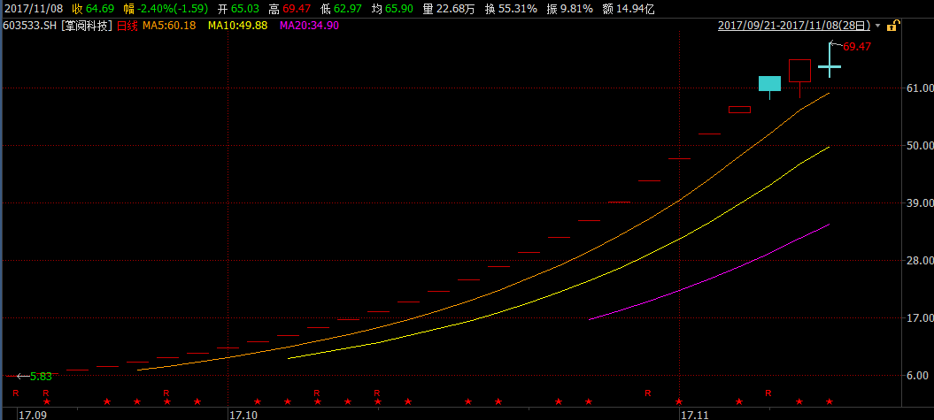Select the hollow red candlestick

pos(799,71)
